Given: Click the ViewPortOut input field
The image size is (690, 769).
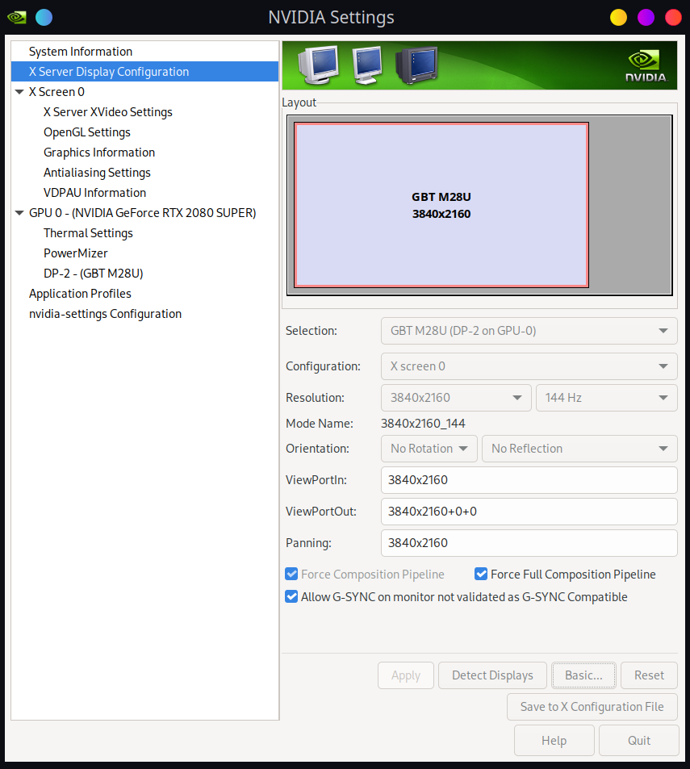Looking at the screenshot, I should click(x=529, y=512).
